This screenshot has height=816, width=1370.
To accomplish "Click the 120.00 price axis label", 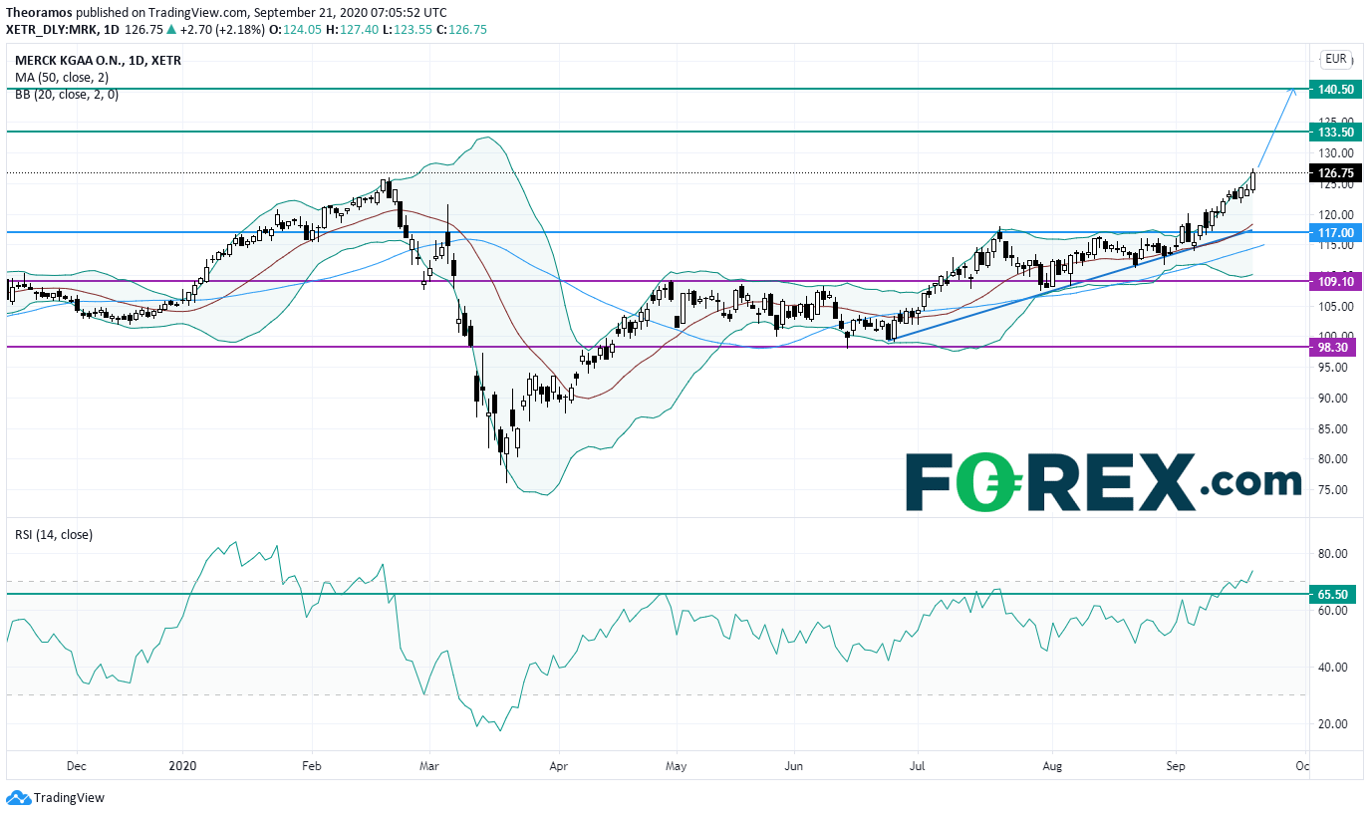I will [1335, 215].
